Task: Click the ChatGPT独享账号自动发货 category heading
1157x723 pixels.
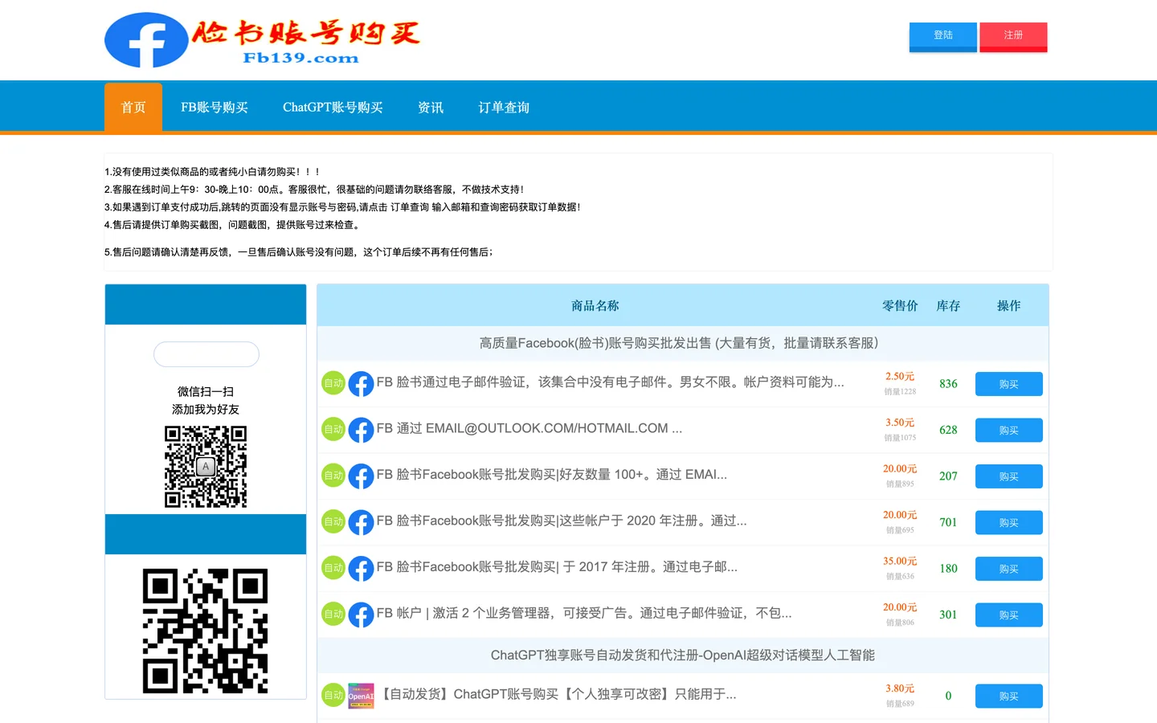Action: point(683,656)
